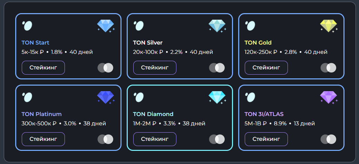Viewport: 359px width, 164px height.
Task: Click the dark blue diamond on TON Platinum
Action: [106, 97]
